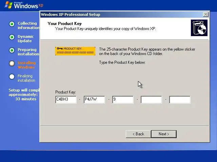Close the Windows XP Professional Setup dialog
The width and height of the screenshot is (217, 162).
point(206,14)
